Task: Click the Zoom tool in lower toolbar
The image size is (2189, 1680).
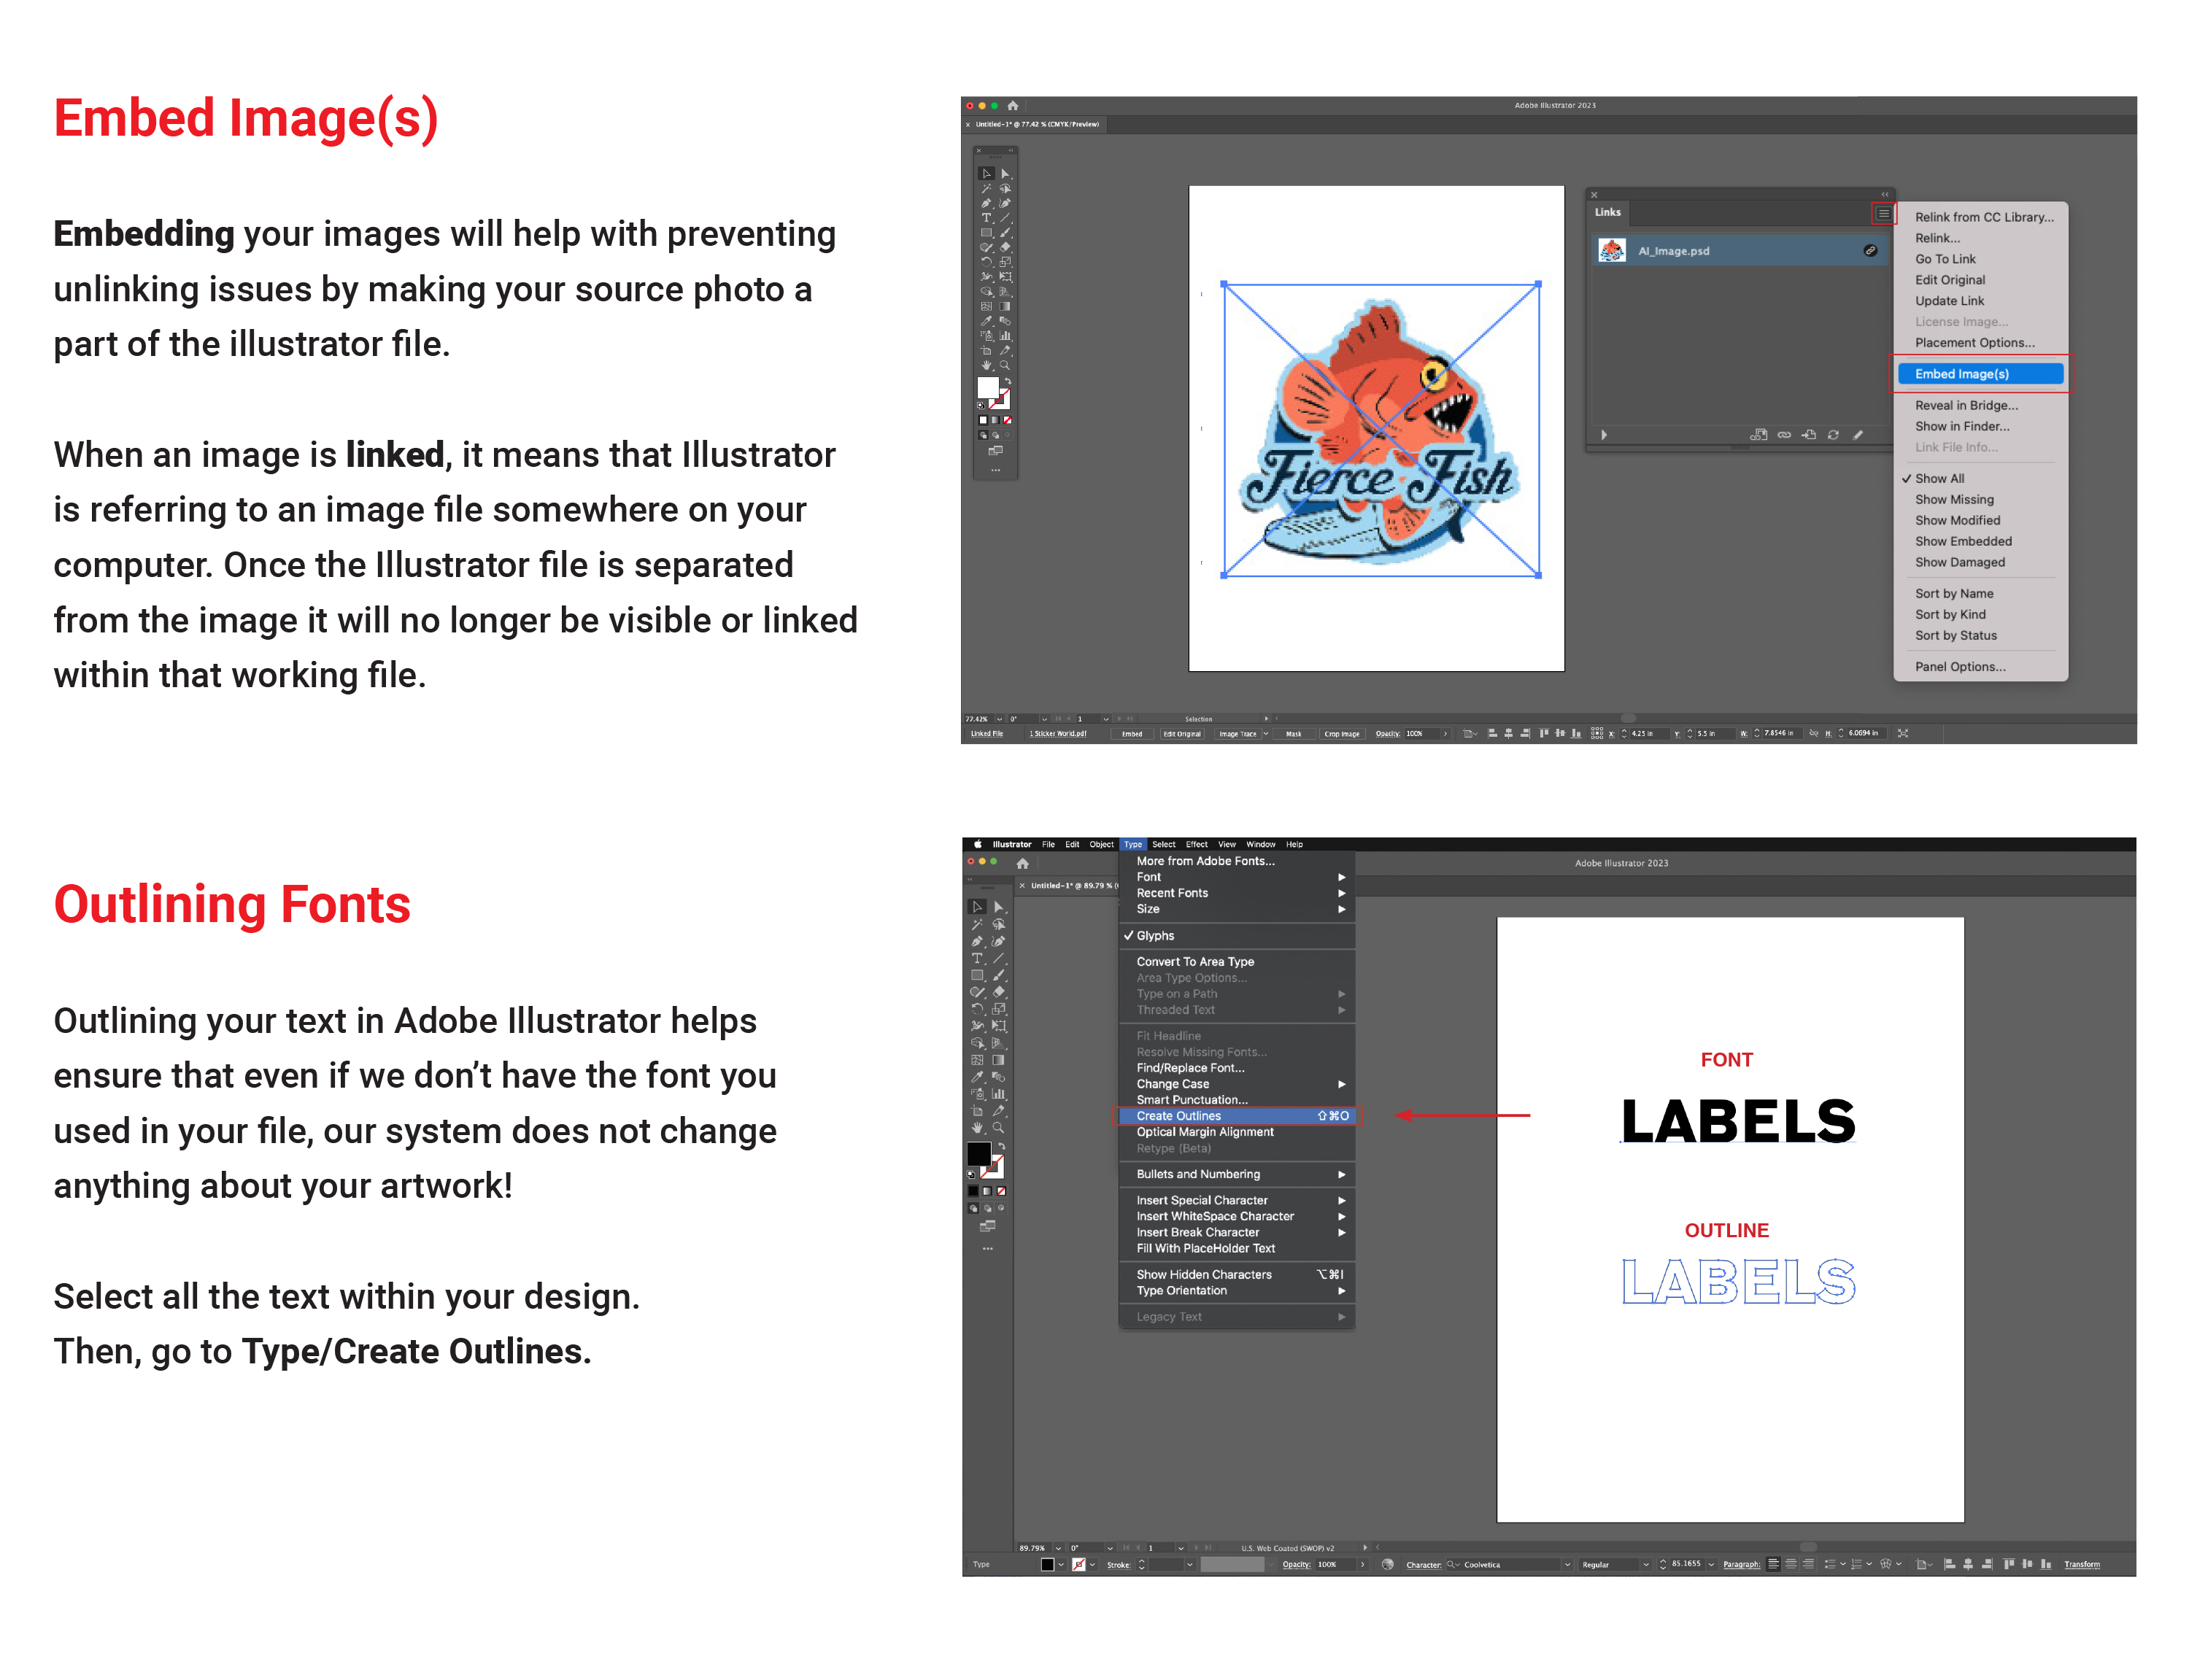Action: pyautogui.click(x=998, y=1128)
